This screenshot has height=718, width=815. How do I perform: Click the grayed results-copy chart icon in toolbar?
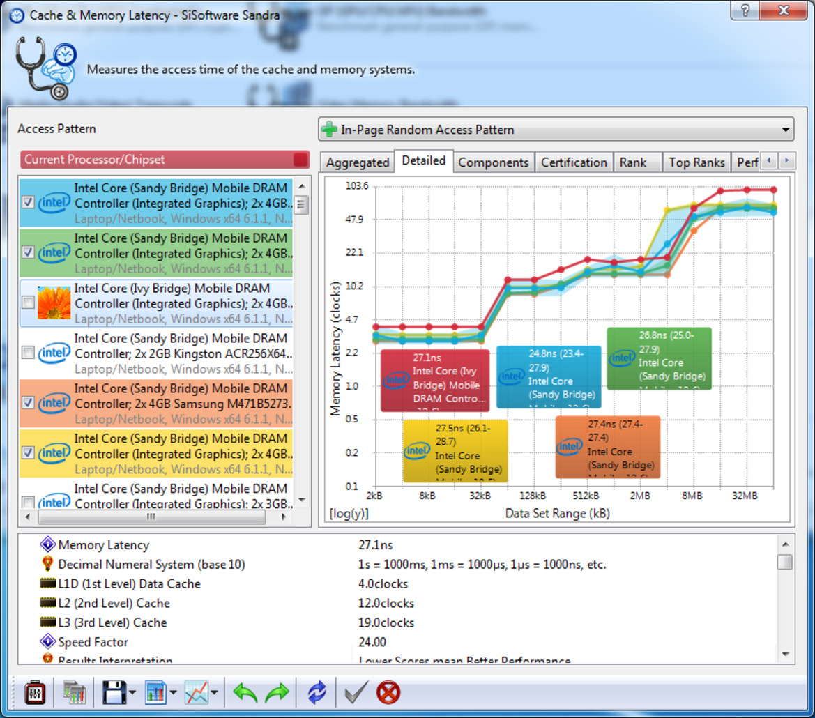pos(75,692)
